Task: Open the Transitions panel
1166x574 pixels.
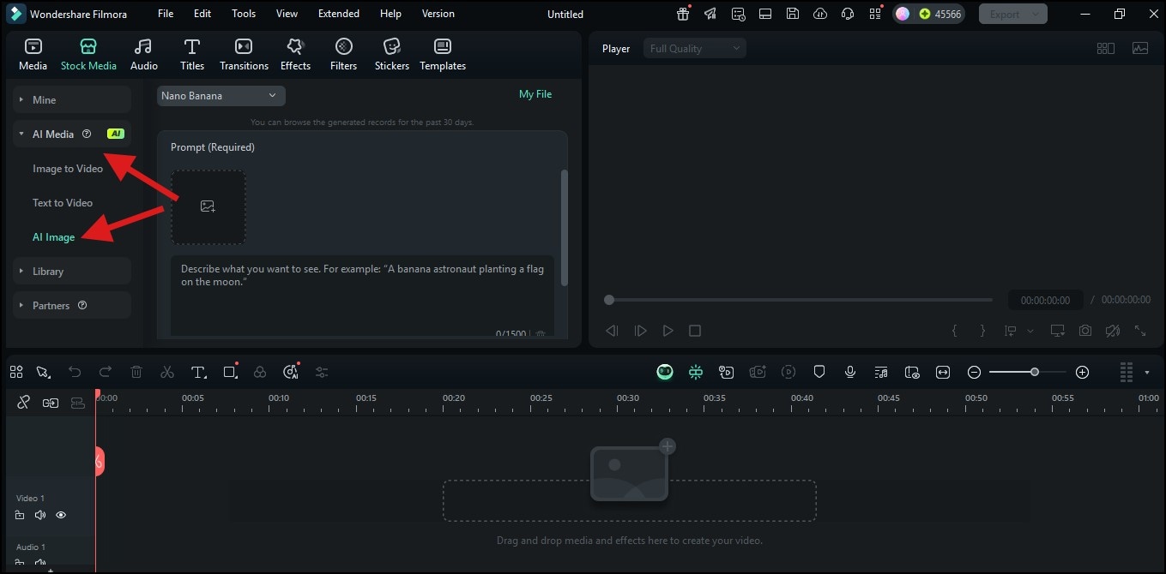Action: 244,53
